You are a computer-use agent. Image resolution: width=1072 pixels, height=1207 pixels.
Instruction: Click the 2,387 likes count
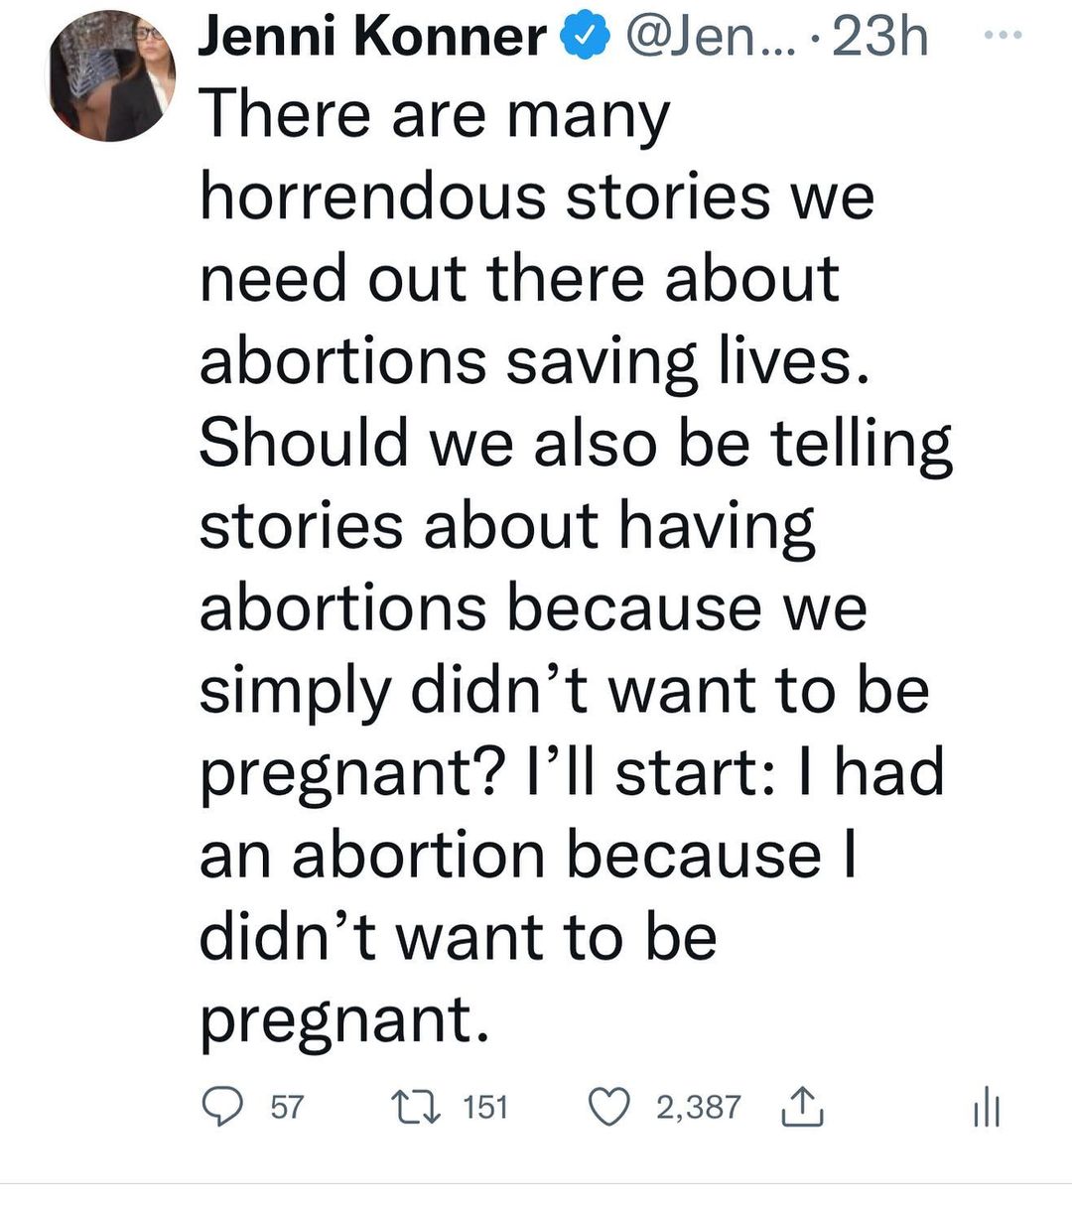(x=698, y=1107)
